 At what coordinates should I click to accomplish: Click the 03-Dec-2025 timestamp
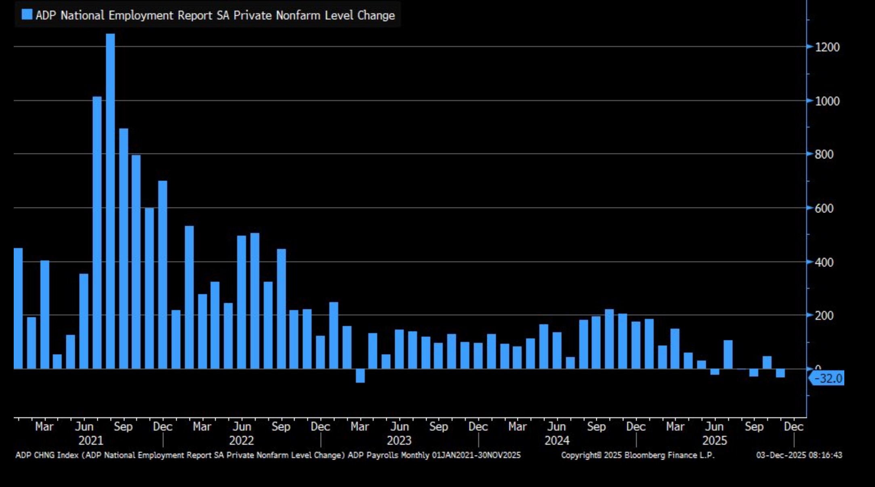tap(799, 455)
